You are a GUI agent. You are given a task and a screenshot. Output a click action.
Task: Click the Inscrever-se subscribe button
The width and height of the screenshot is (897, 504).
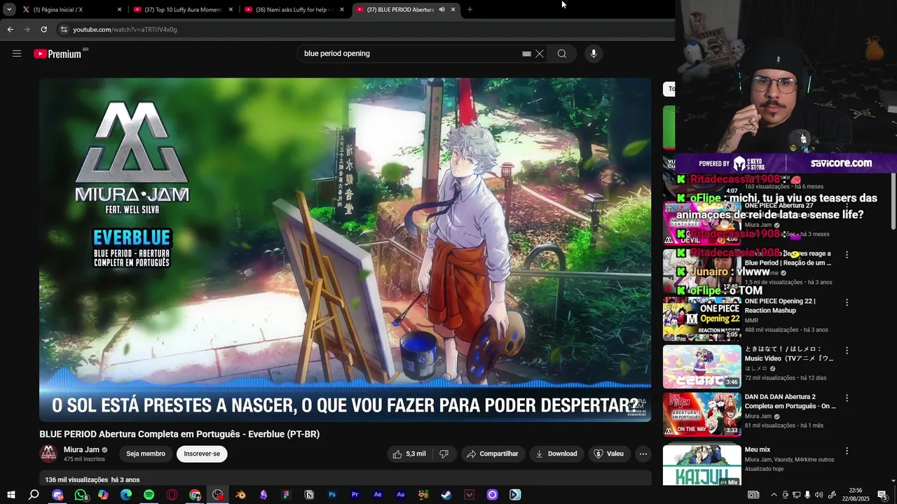(202, 454)
